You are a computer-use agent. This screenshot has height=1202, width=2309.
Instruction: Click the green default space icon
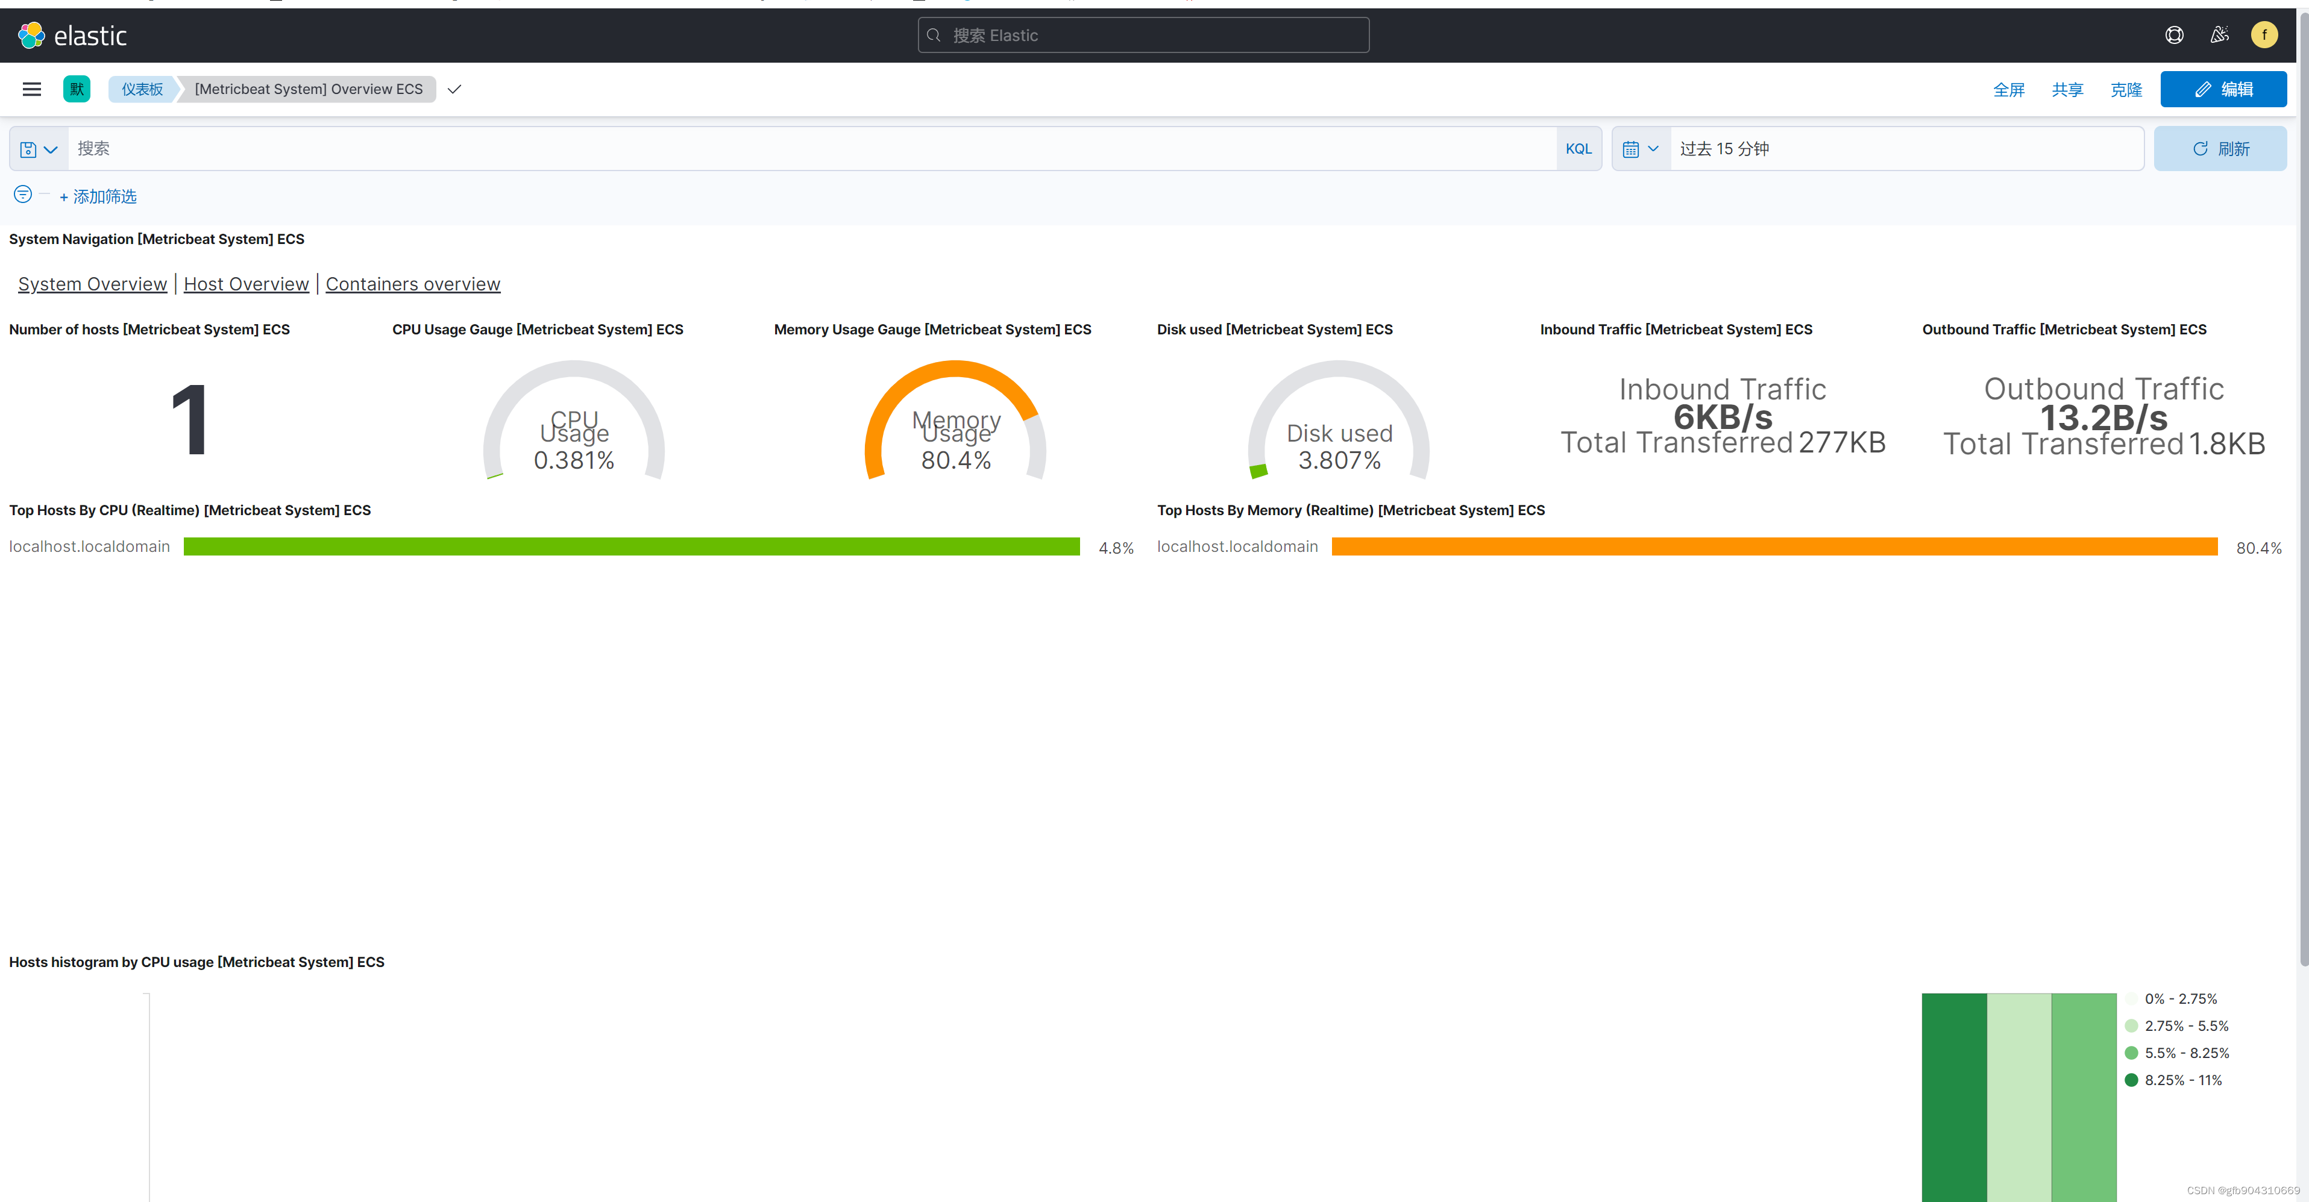[x=76, y=89]
